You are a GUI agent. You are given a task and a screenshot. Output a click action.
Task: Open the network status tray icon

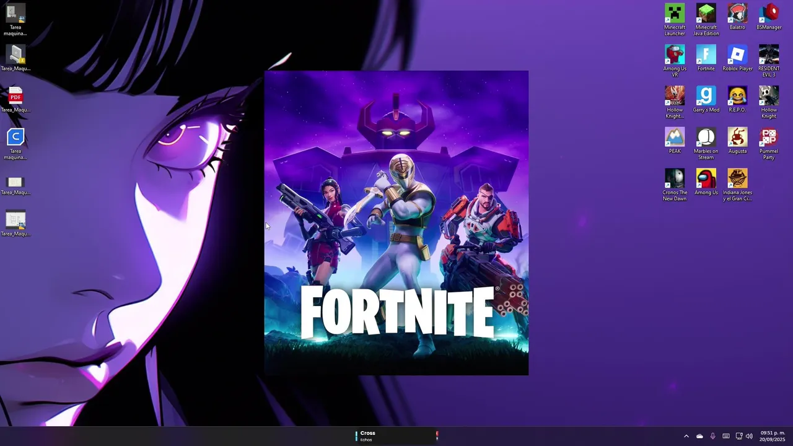[739, 436]
